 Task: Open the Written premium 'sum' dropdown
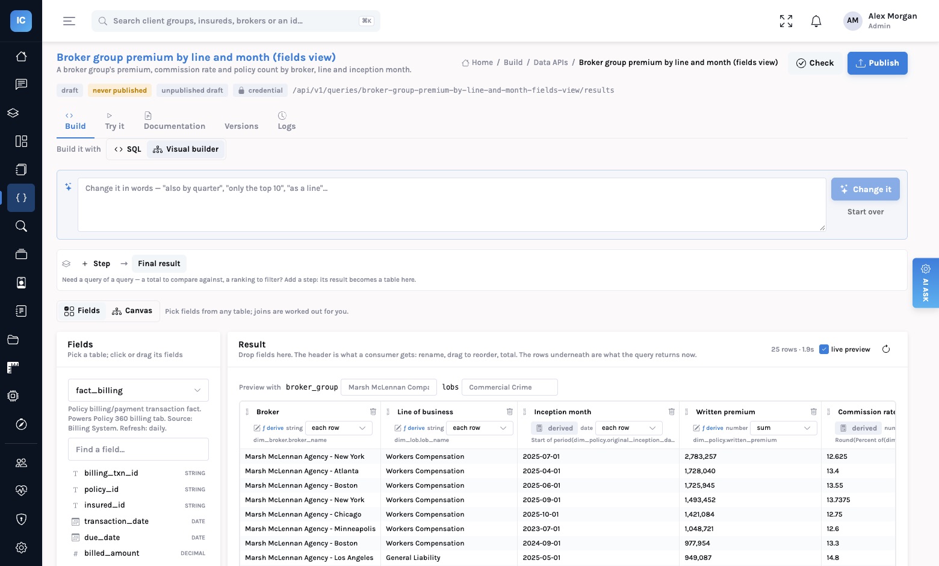point(784,428)
